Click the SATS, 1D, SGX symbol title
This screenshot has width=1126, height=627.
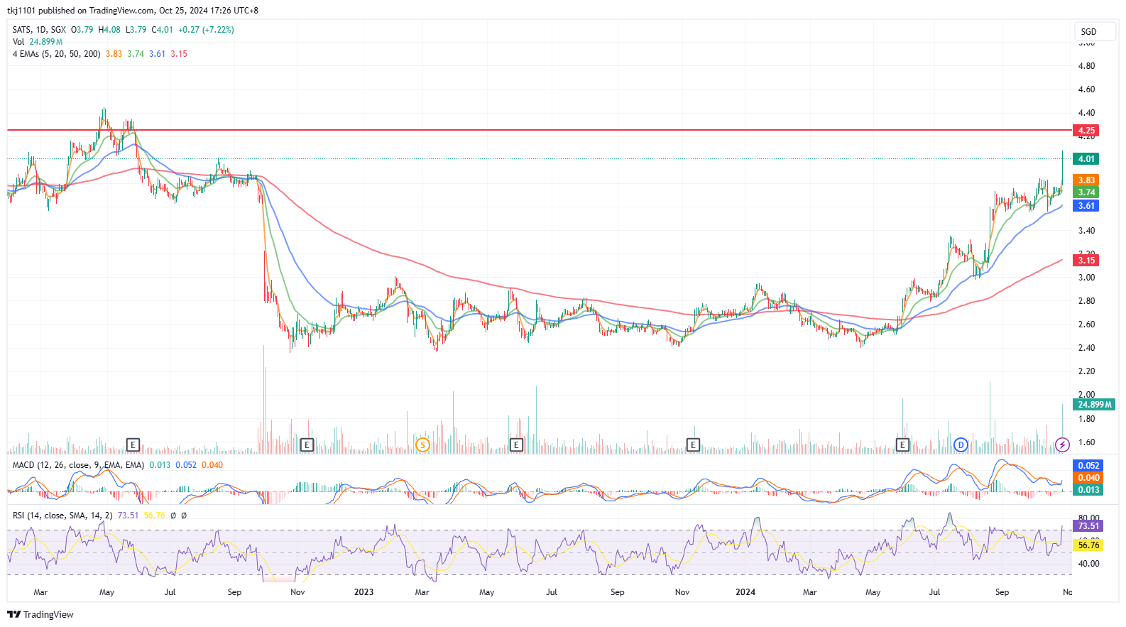click(x=39, y=30)
